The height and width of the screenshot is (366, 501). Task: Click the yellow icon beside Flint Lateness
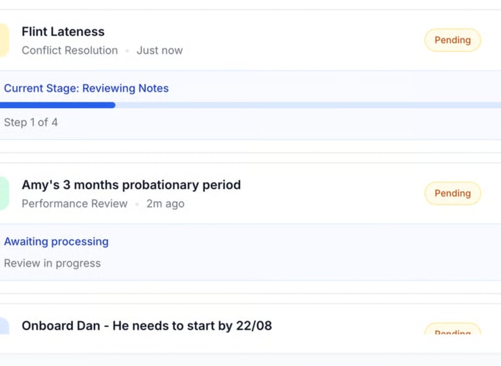point(4,40)
